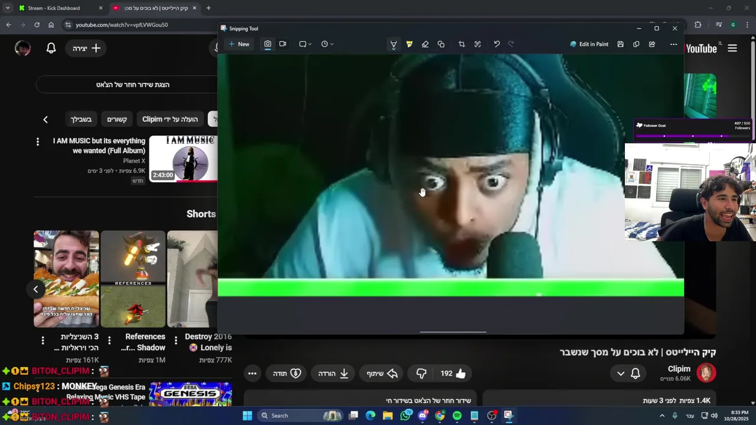This screenshot has height=425, width=756.
Task: Open options for Destroy Lonely short
Action: click(176, 341)
